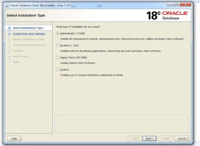The width and height of the screenshot is (200, 146).
Task: Click the greyed-out Install button
Action: pyautogui.click(x=166, y=139)
